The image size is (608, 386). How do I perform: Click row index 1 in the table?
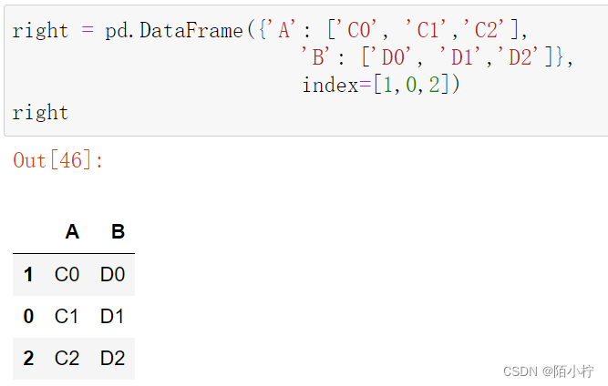[x=28, y=274]
